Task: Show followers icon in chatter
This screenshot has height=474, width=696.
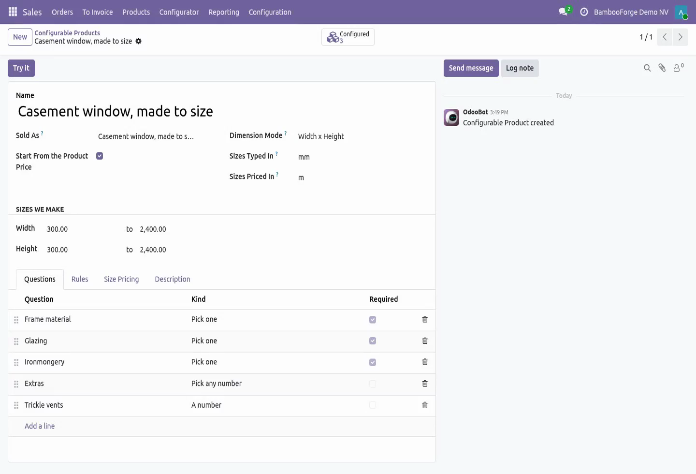Action: [679, 68]
